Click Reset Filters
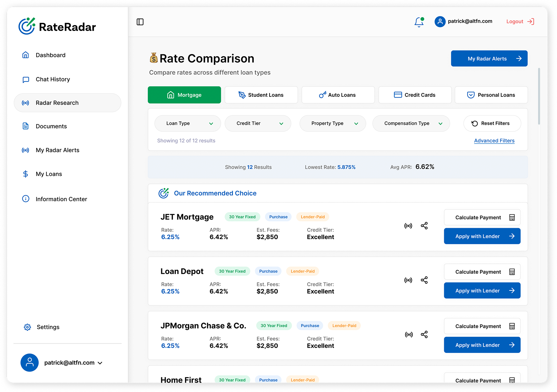This screenshot has width=557, height=392. point(492,123)
